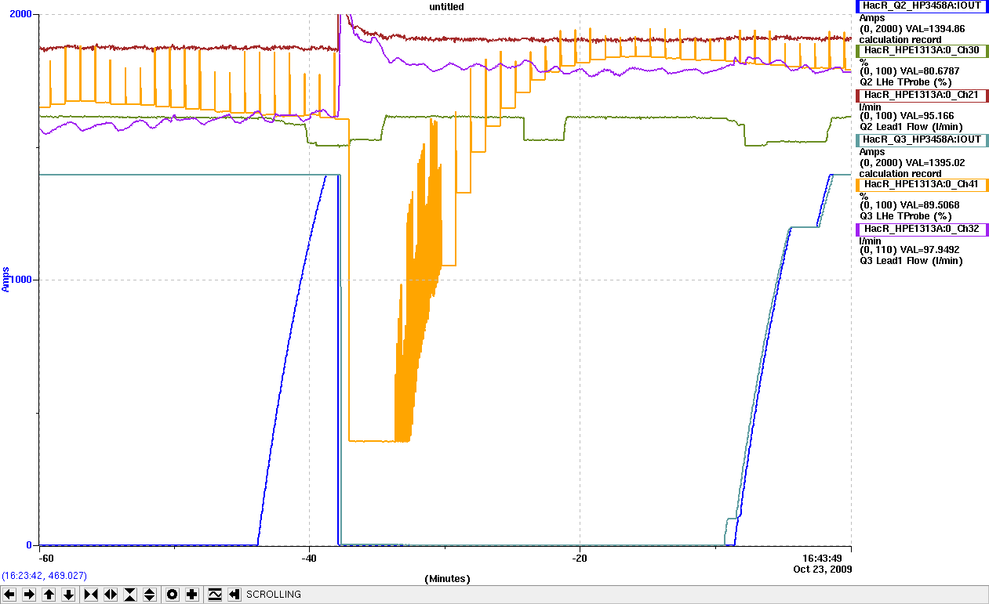Select the HacR_HPE1313A:0_Ch30 legend entry
This screenshot has width=989, height=604.
922,50
